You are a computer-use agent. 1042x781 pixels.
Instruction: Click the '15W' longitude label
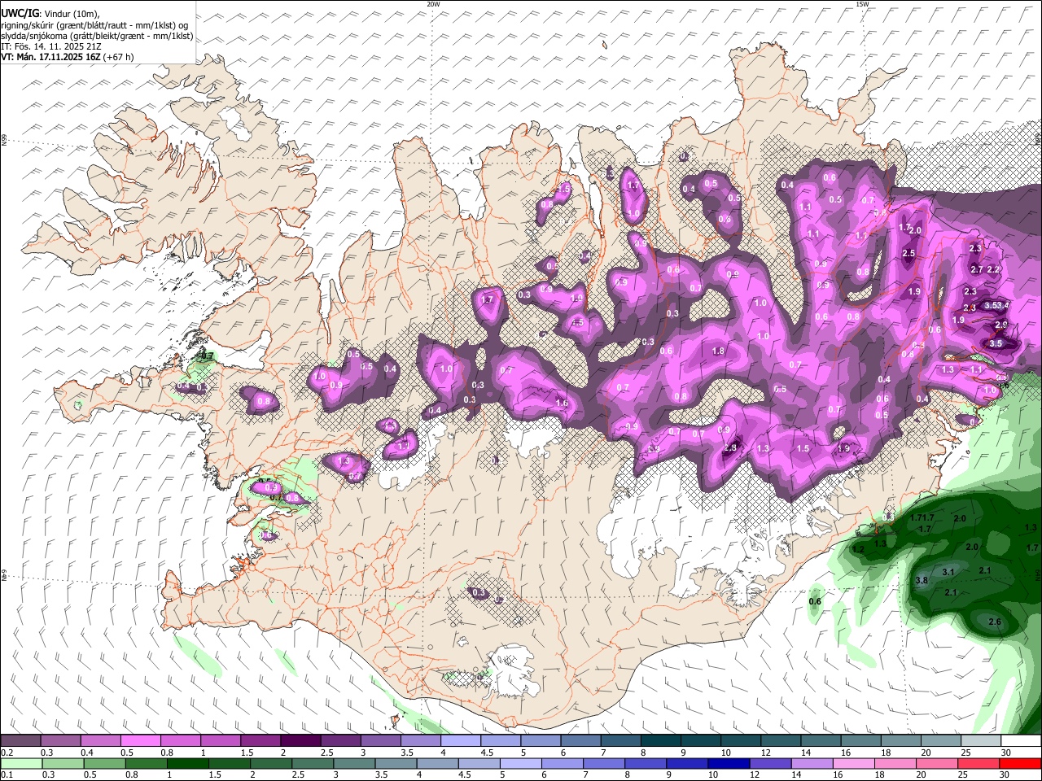click(862, 4)
